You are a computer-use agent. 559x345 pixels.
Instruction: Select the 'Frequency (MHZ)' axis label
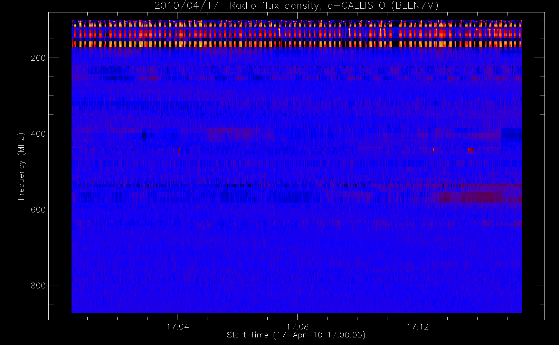[21, 166]
